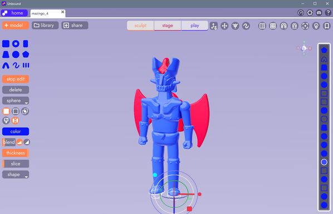Open the Discord link icon
This screenshot has height=214, width=333.
tap(319, 13)
